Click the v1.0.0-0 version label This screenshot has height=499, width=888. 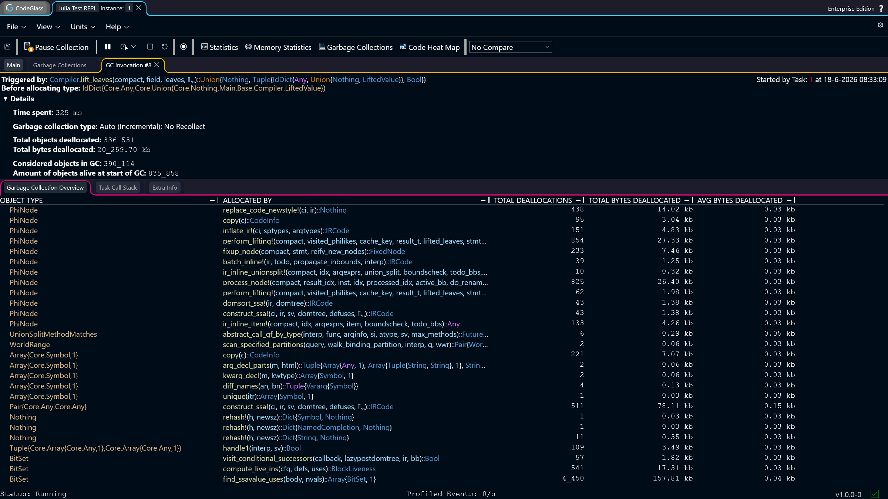point(848,494)
